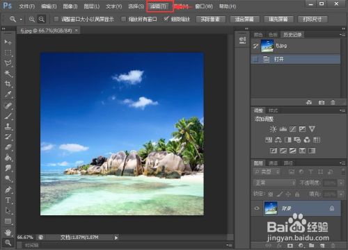Add a layer mask from Layers panel bottom
The height and width of the screenshot is (250, 348).
click(x=290, y=245)
